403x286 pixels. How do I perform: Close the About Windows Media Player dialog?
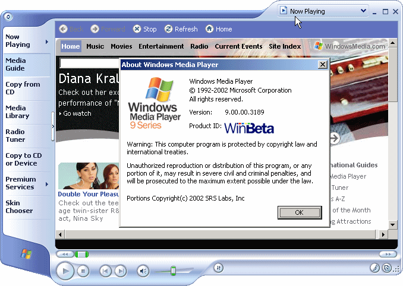point(323,65)
